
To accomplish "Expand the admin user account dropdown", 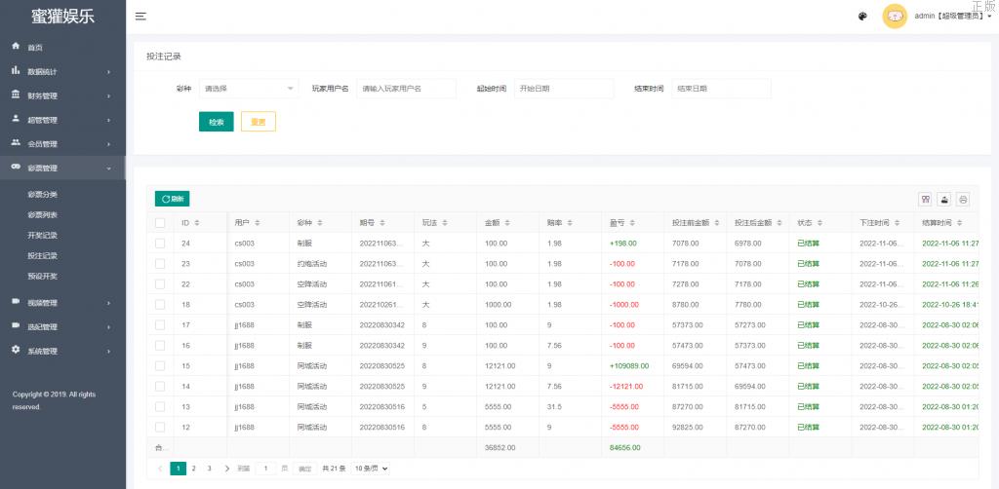I will [x=952, y=17].
